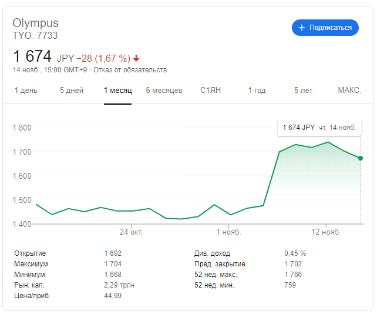Click the red down arrow icon
Image resolution: width=377 pixels, height=314 pixels.
point(136,58)
